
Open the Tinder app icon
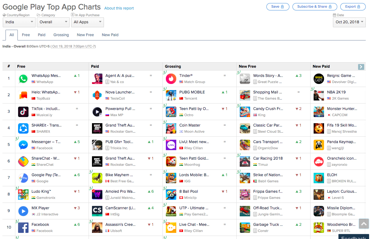click(171, 79)
